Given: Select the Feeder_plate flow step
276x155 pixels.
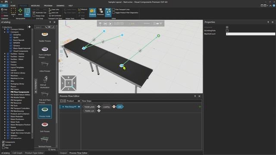Looking at the screenshot, I should click(x=89, y=107).
